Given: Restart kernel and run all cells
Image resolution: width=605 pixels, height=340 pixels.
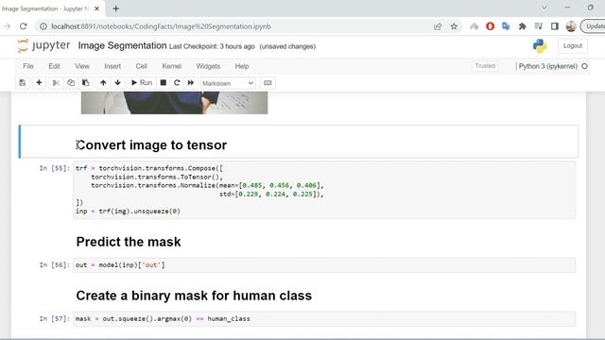Looking at the screenshot, I should pos(191,83).
